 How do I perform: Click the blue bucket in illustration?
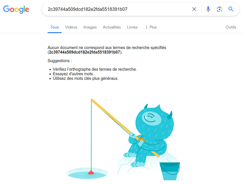pos(170,171)
